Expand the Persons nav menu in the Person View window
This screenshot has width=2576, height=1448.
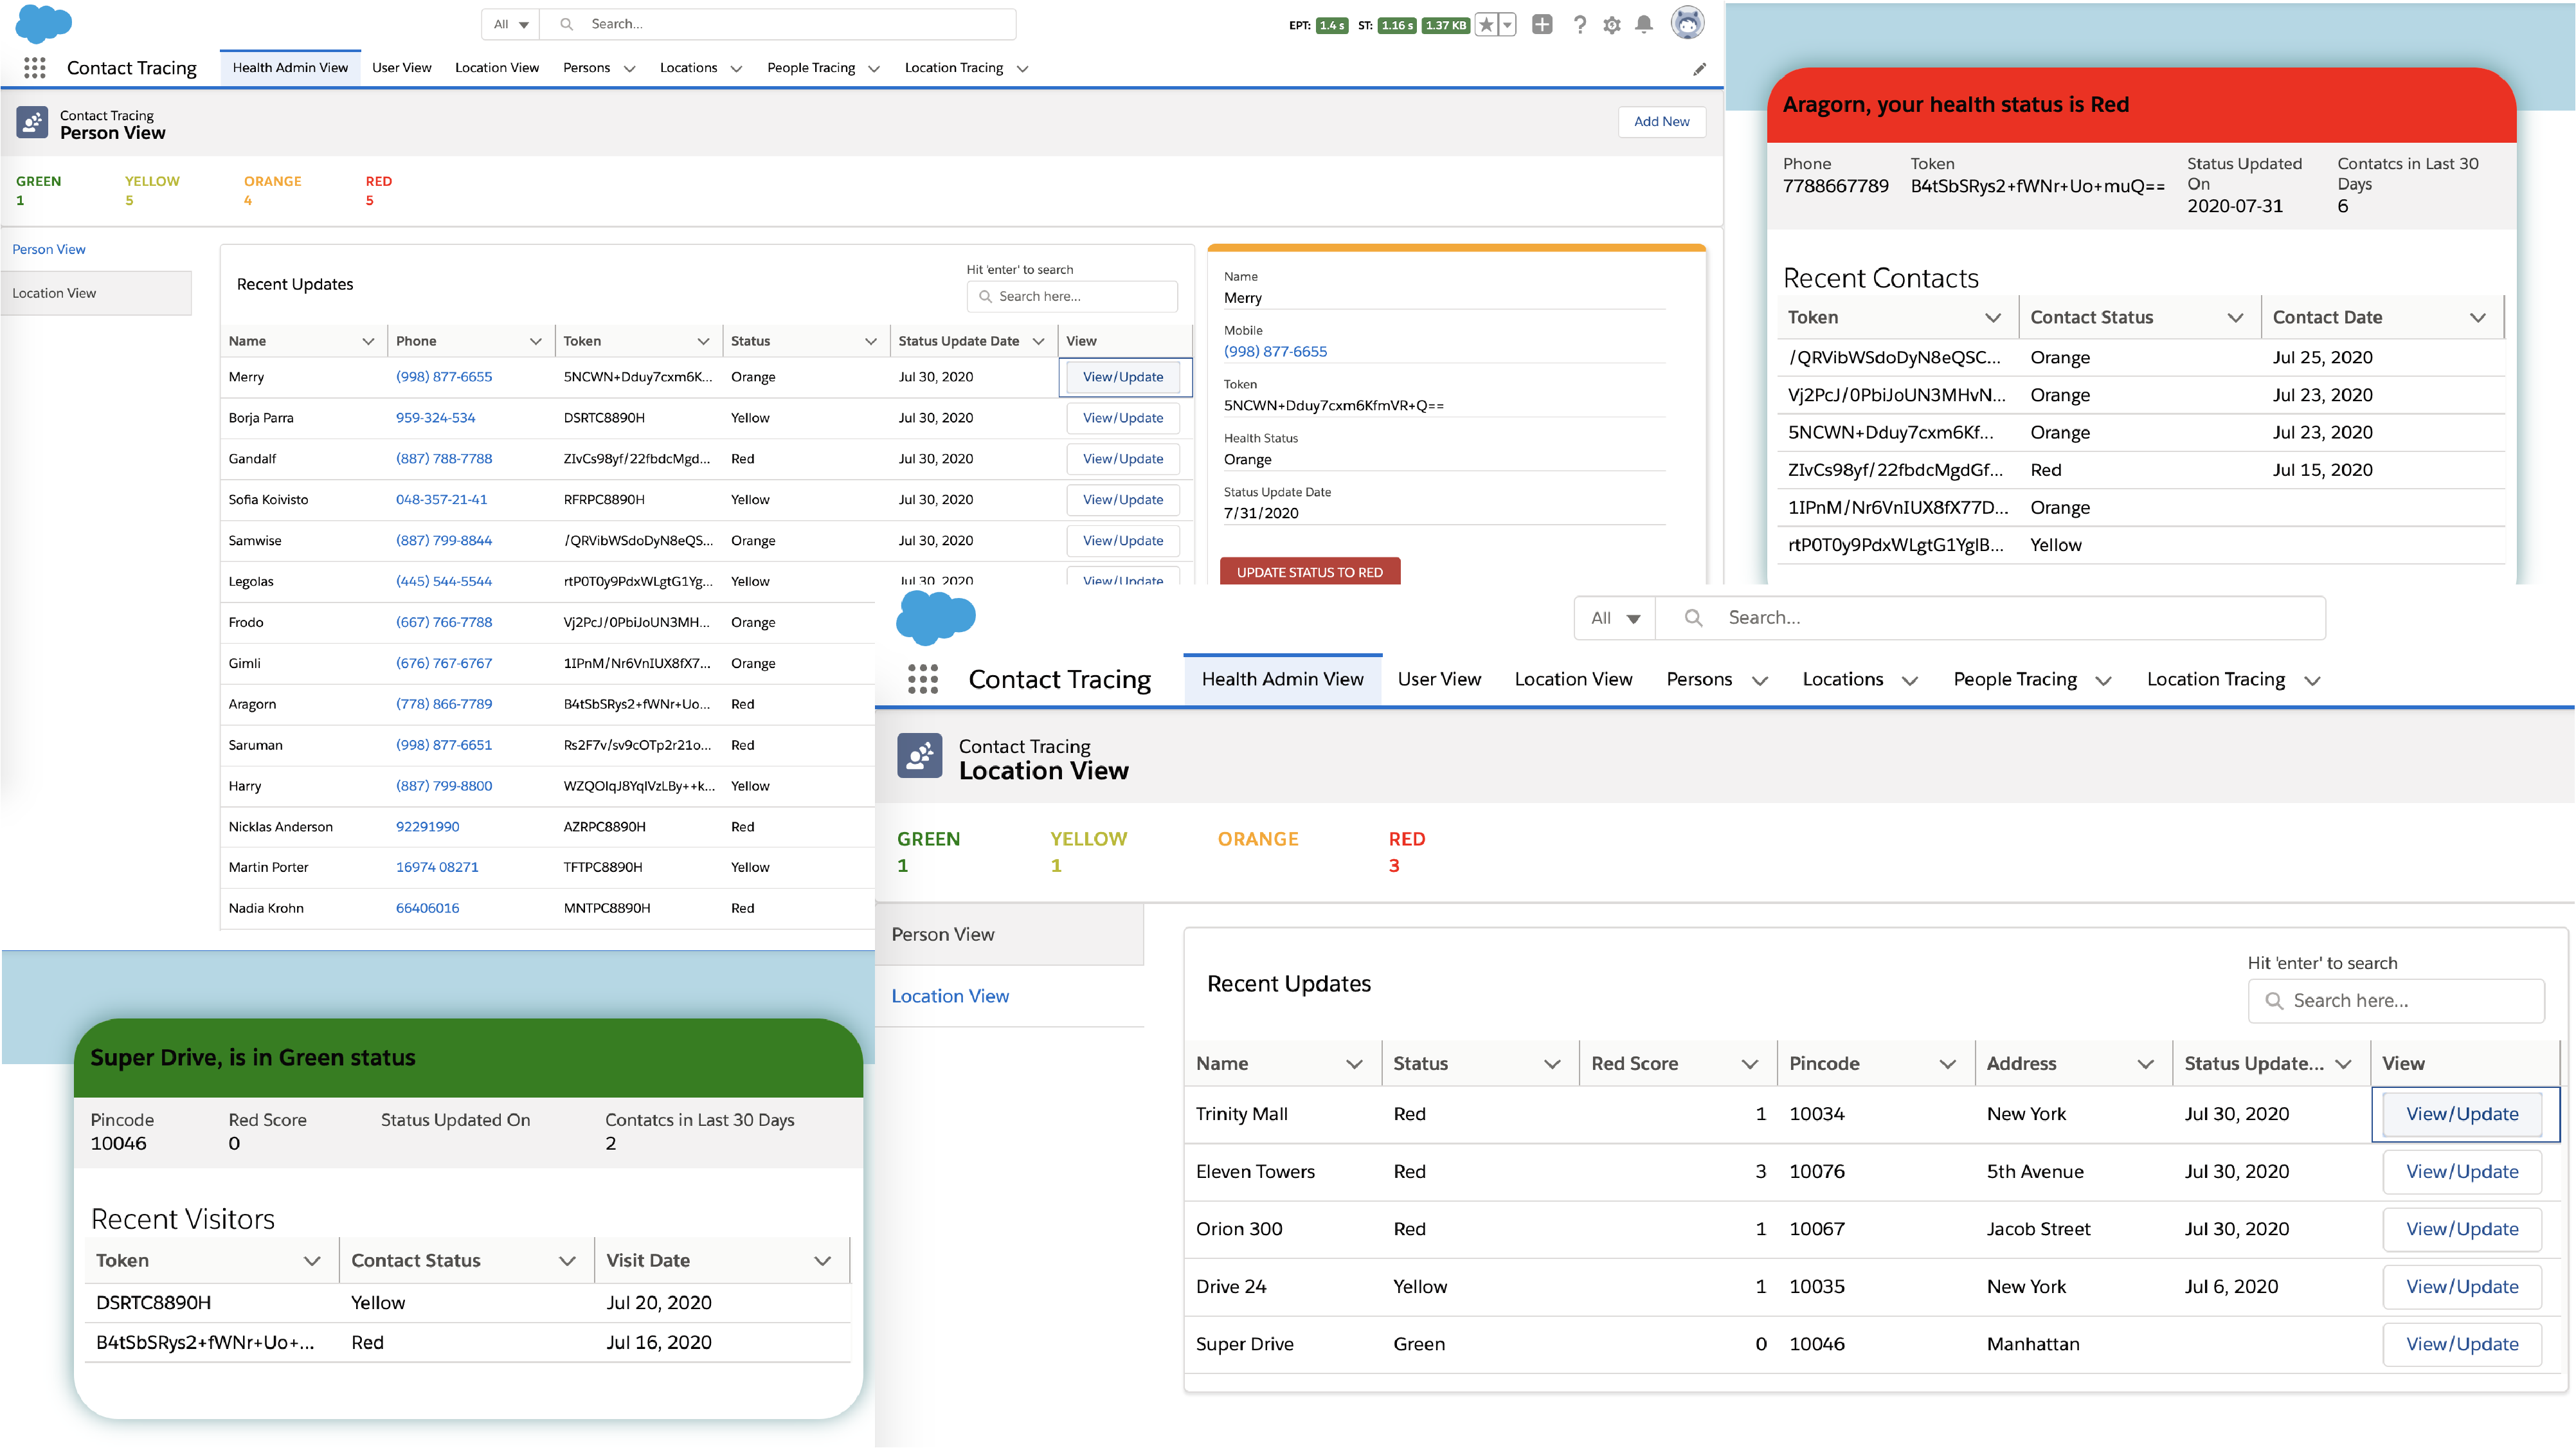(x=629, y=69)
